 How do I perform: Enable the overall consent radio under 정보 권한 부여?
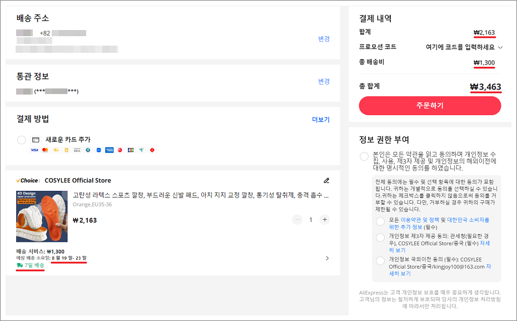pyautogui.click(x=364, y=156)
